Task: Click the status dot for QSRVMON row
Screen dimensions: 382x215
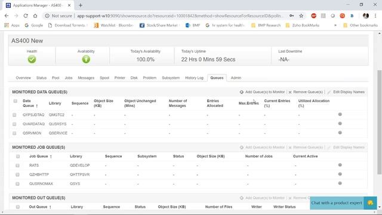Action: point(340,133)
